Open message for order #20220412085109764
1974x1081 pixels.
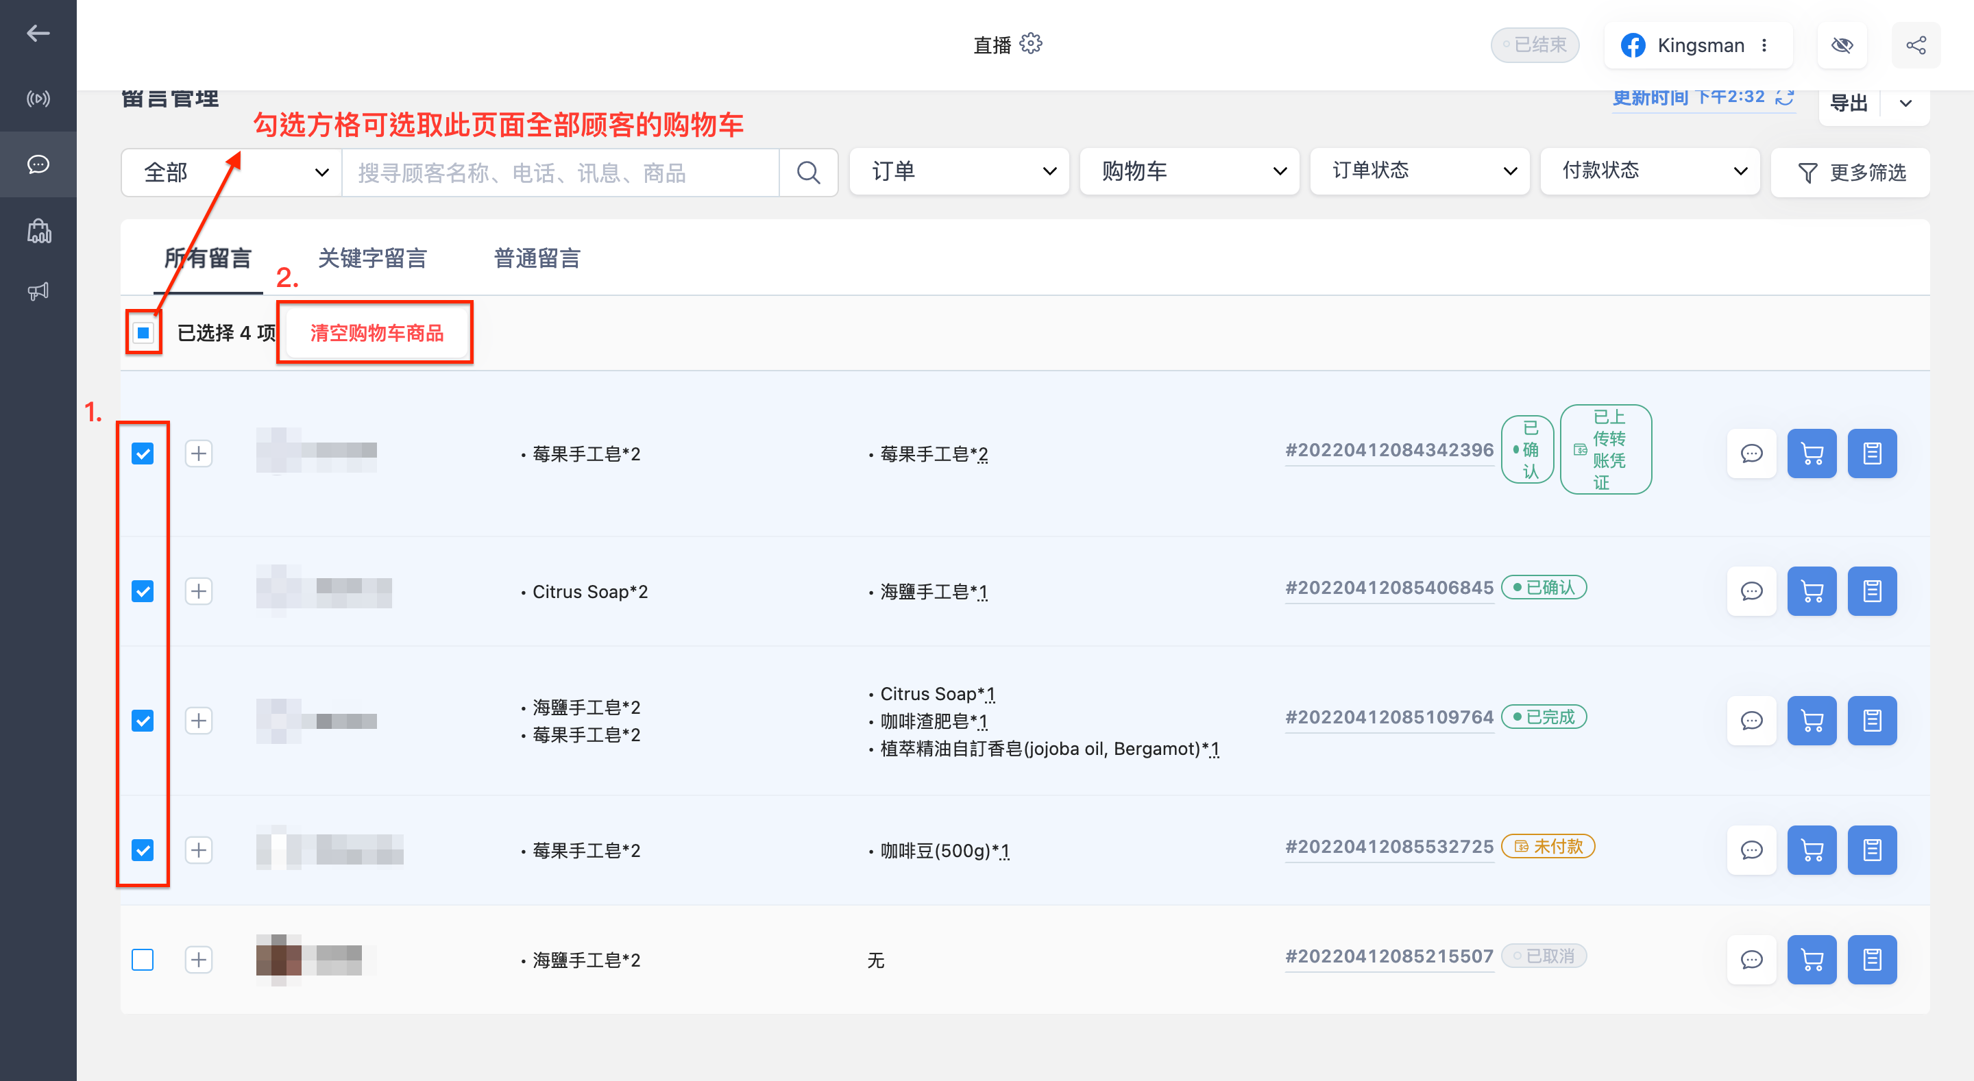1752,721
